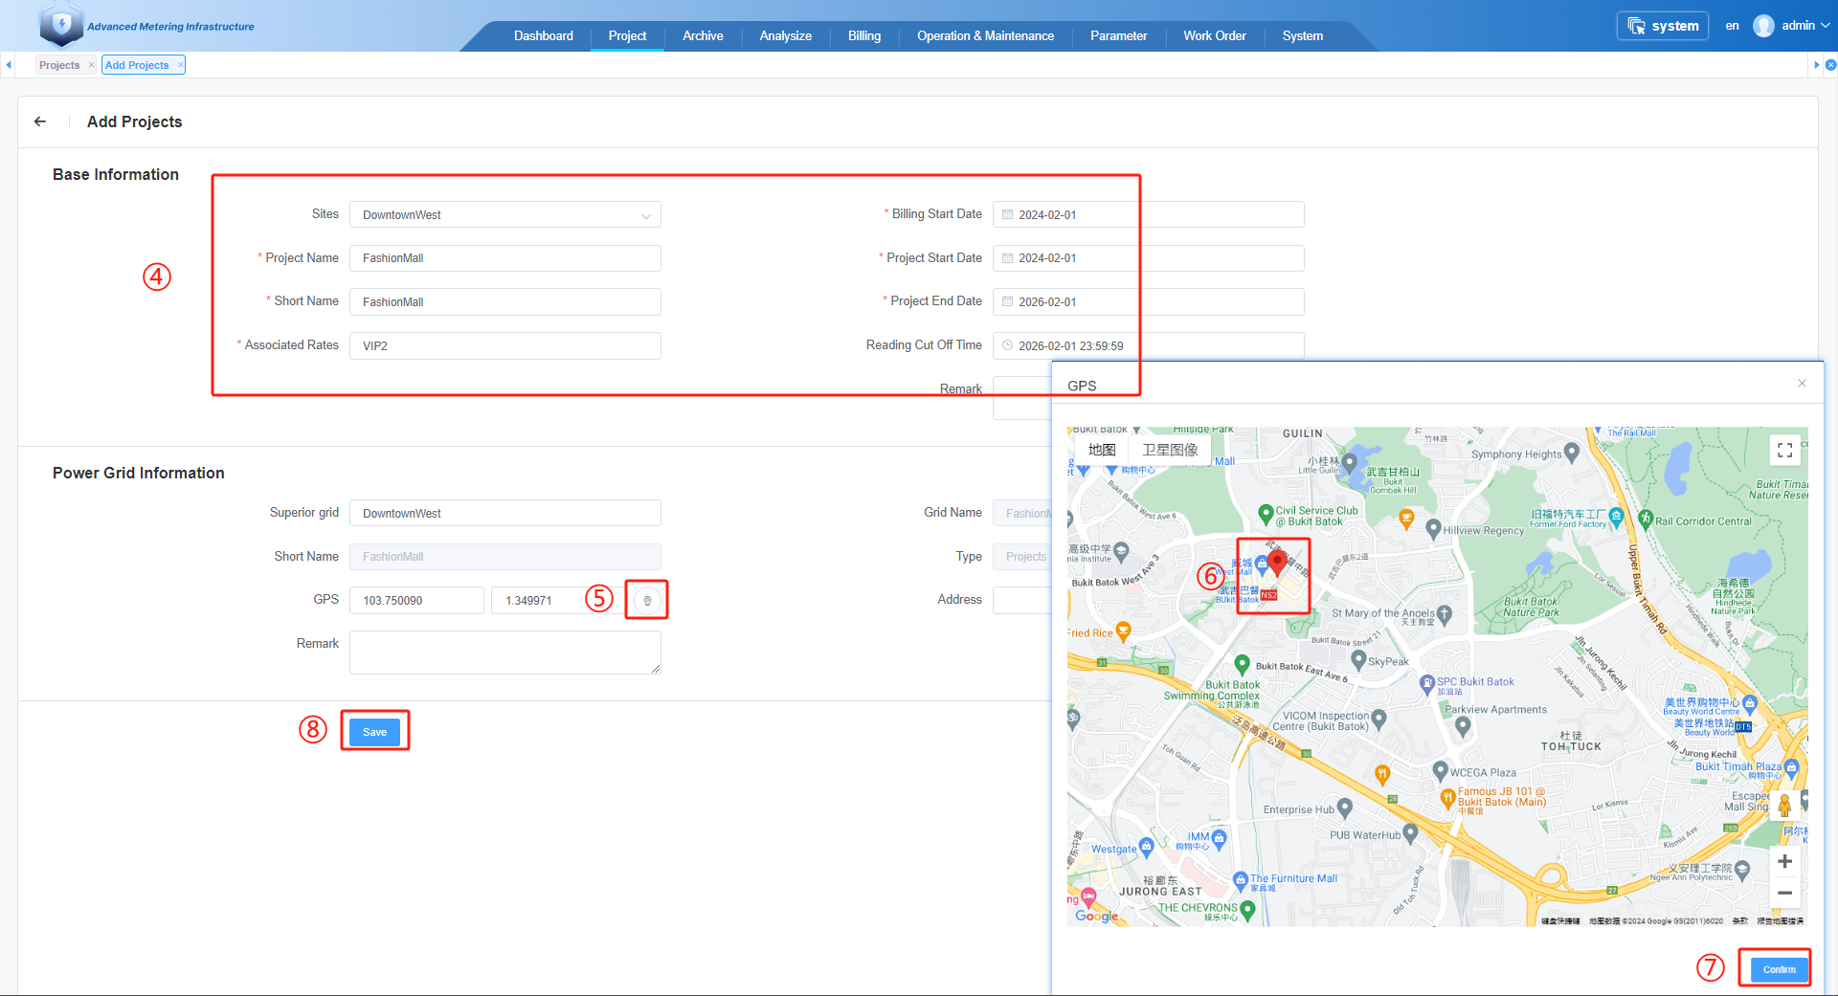Click the Project End Date calendar icon
The image size is (1838, 996).
[x=1007, y=301]
